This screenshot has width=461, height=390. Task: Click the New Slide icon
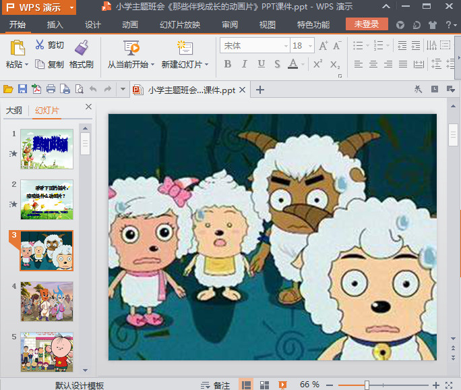coord(185,48)
